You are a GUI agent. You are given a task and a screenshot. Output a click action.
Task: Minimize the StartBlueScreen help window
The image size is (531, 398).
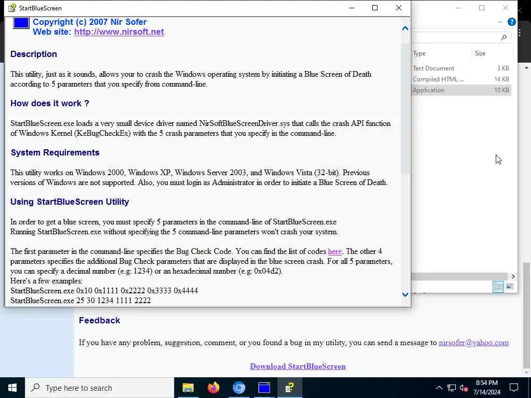click(x=352, y=8)
